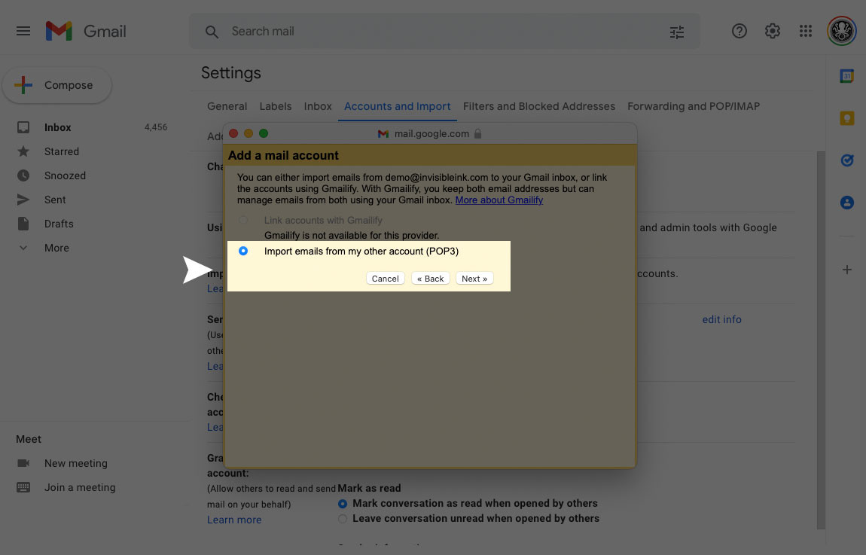Click the Drafts document icon
This screenshot has height=555, width=866.
tap(23, 224)
